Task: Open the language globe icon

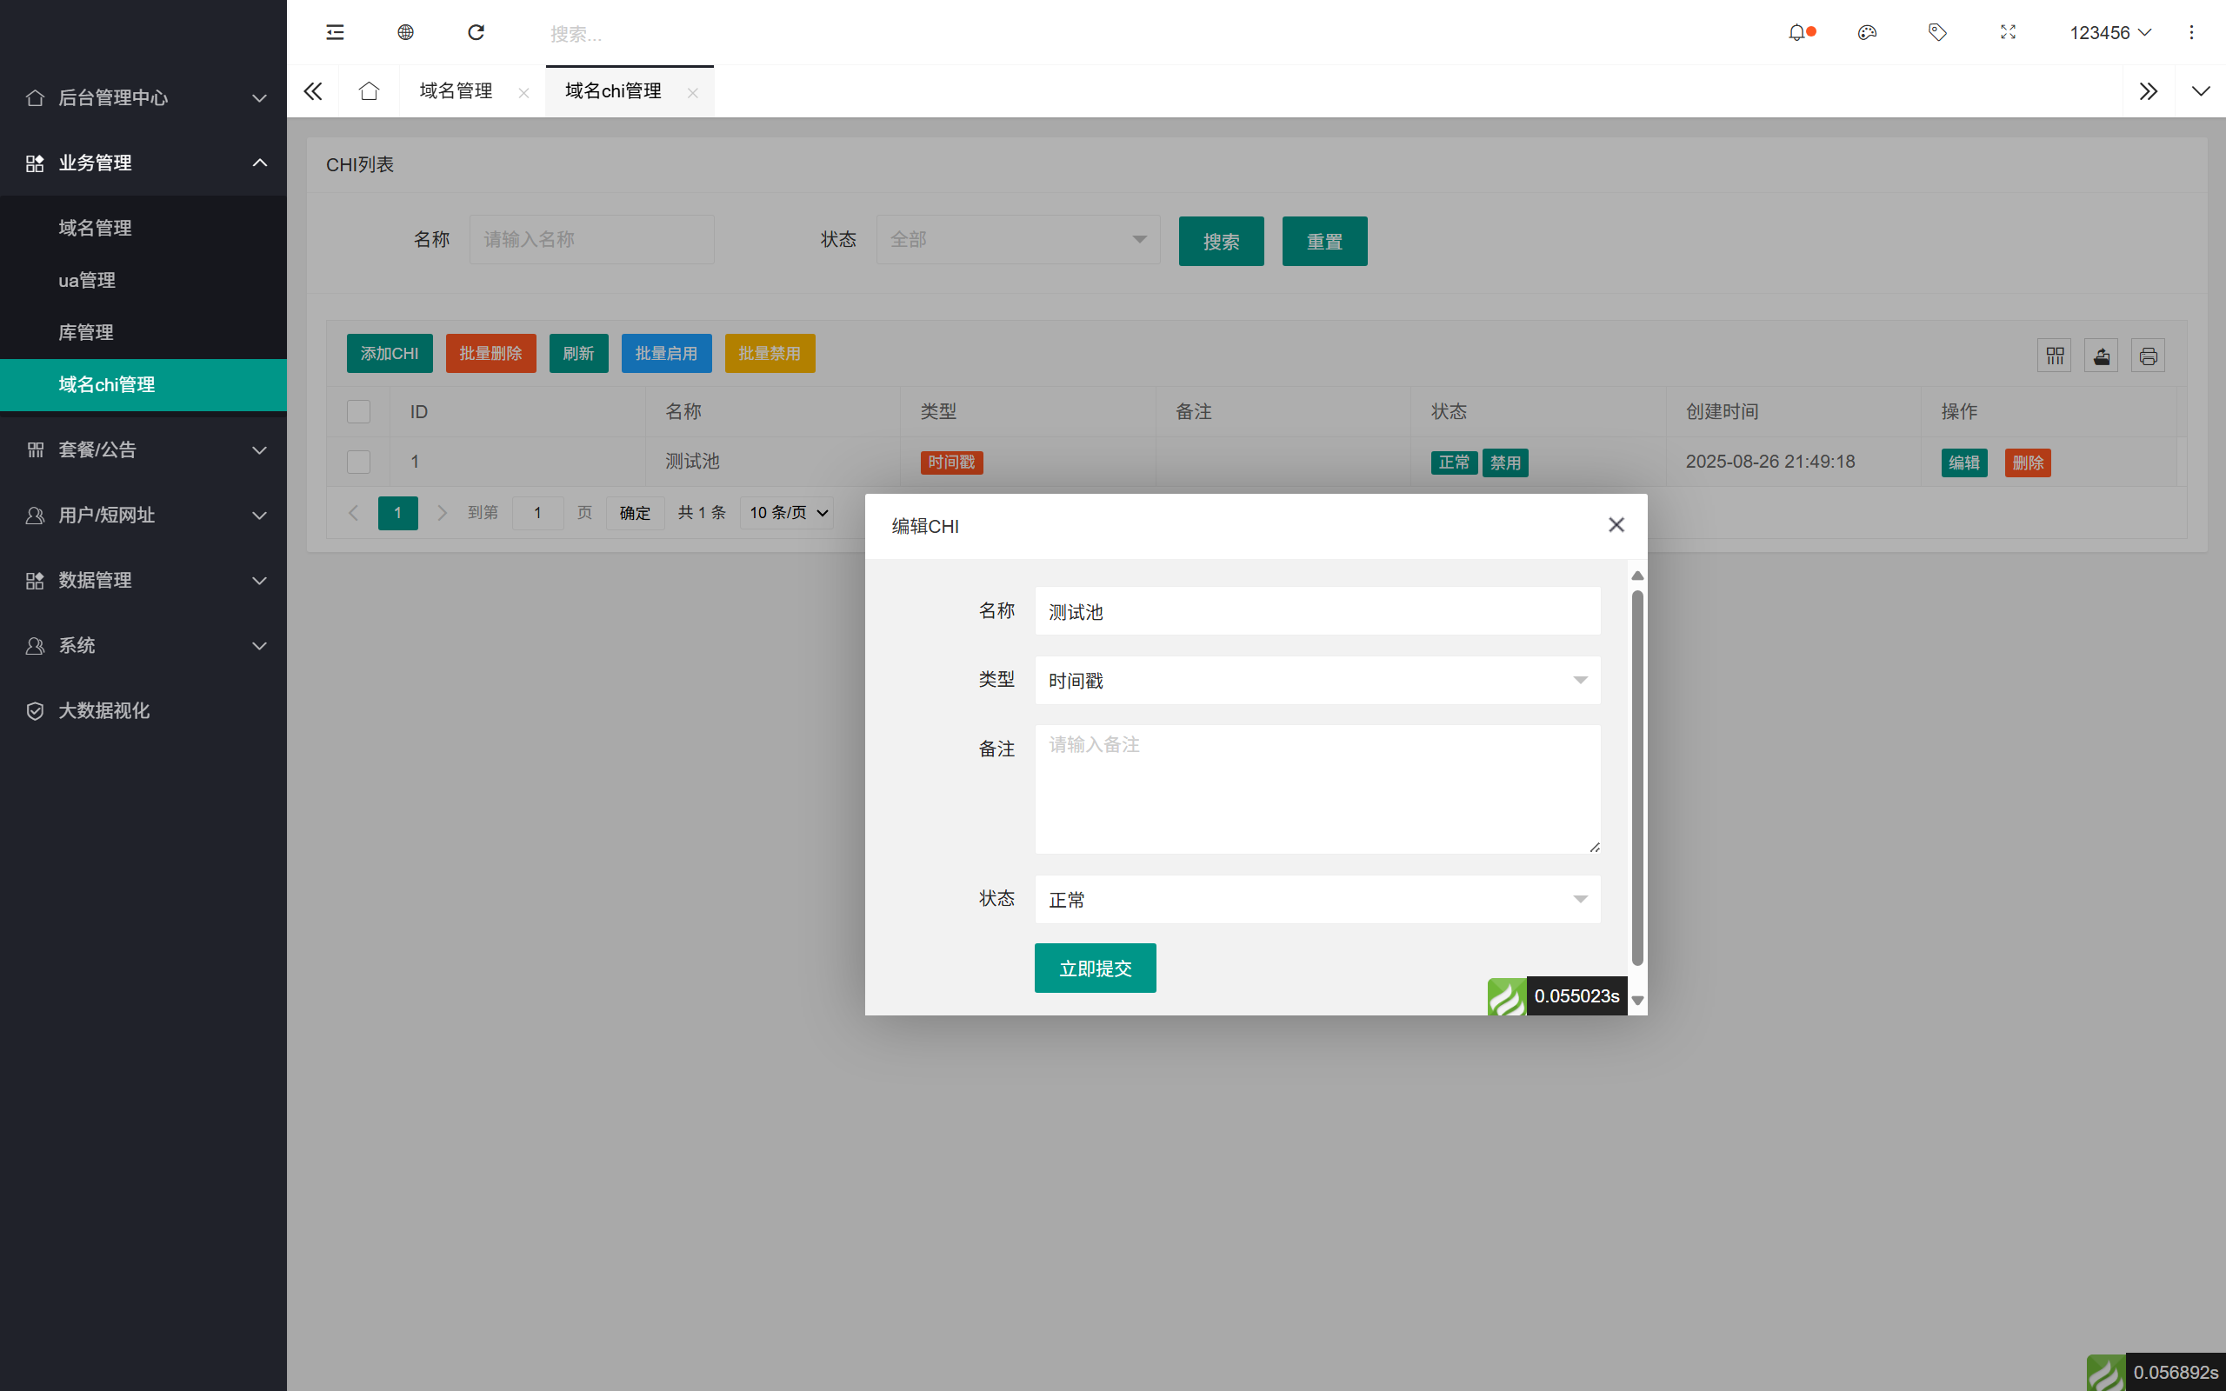Action: [x=404, y=32]
